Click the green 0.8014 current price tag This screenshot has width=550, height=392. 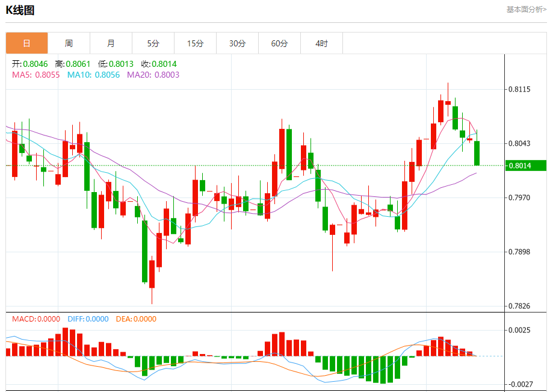[x=525, y=166]
